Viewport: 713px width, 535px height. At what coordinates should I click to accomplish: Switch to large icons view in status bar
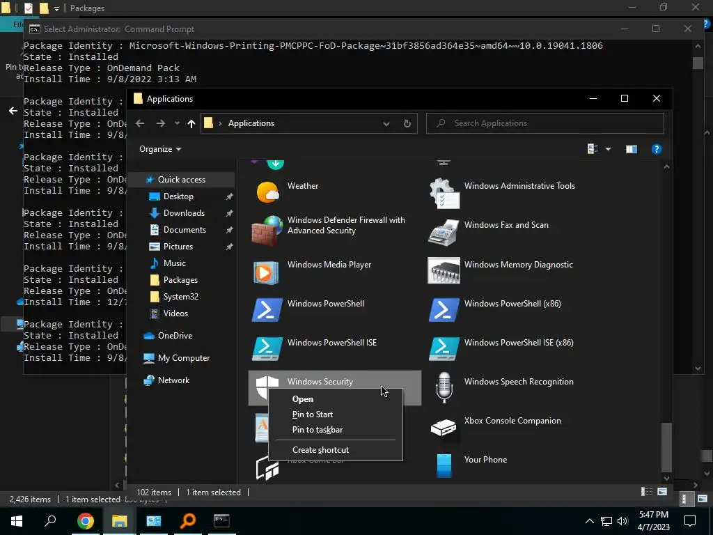(662, 492)
